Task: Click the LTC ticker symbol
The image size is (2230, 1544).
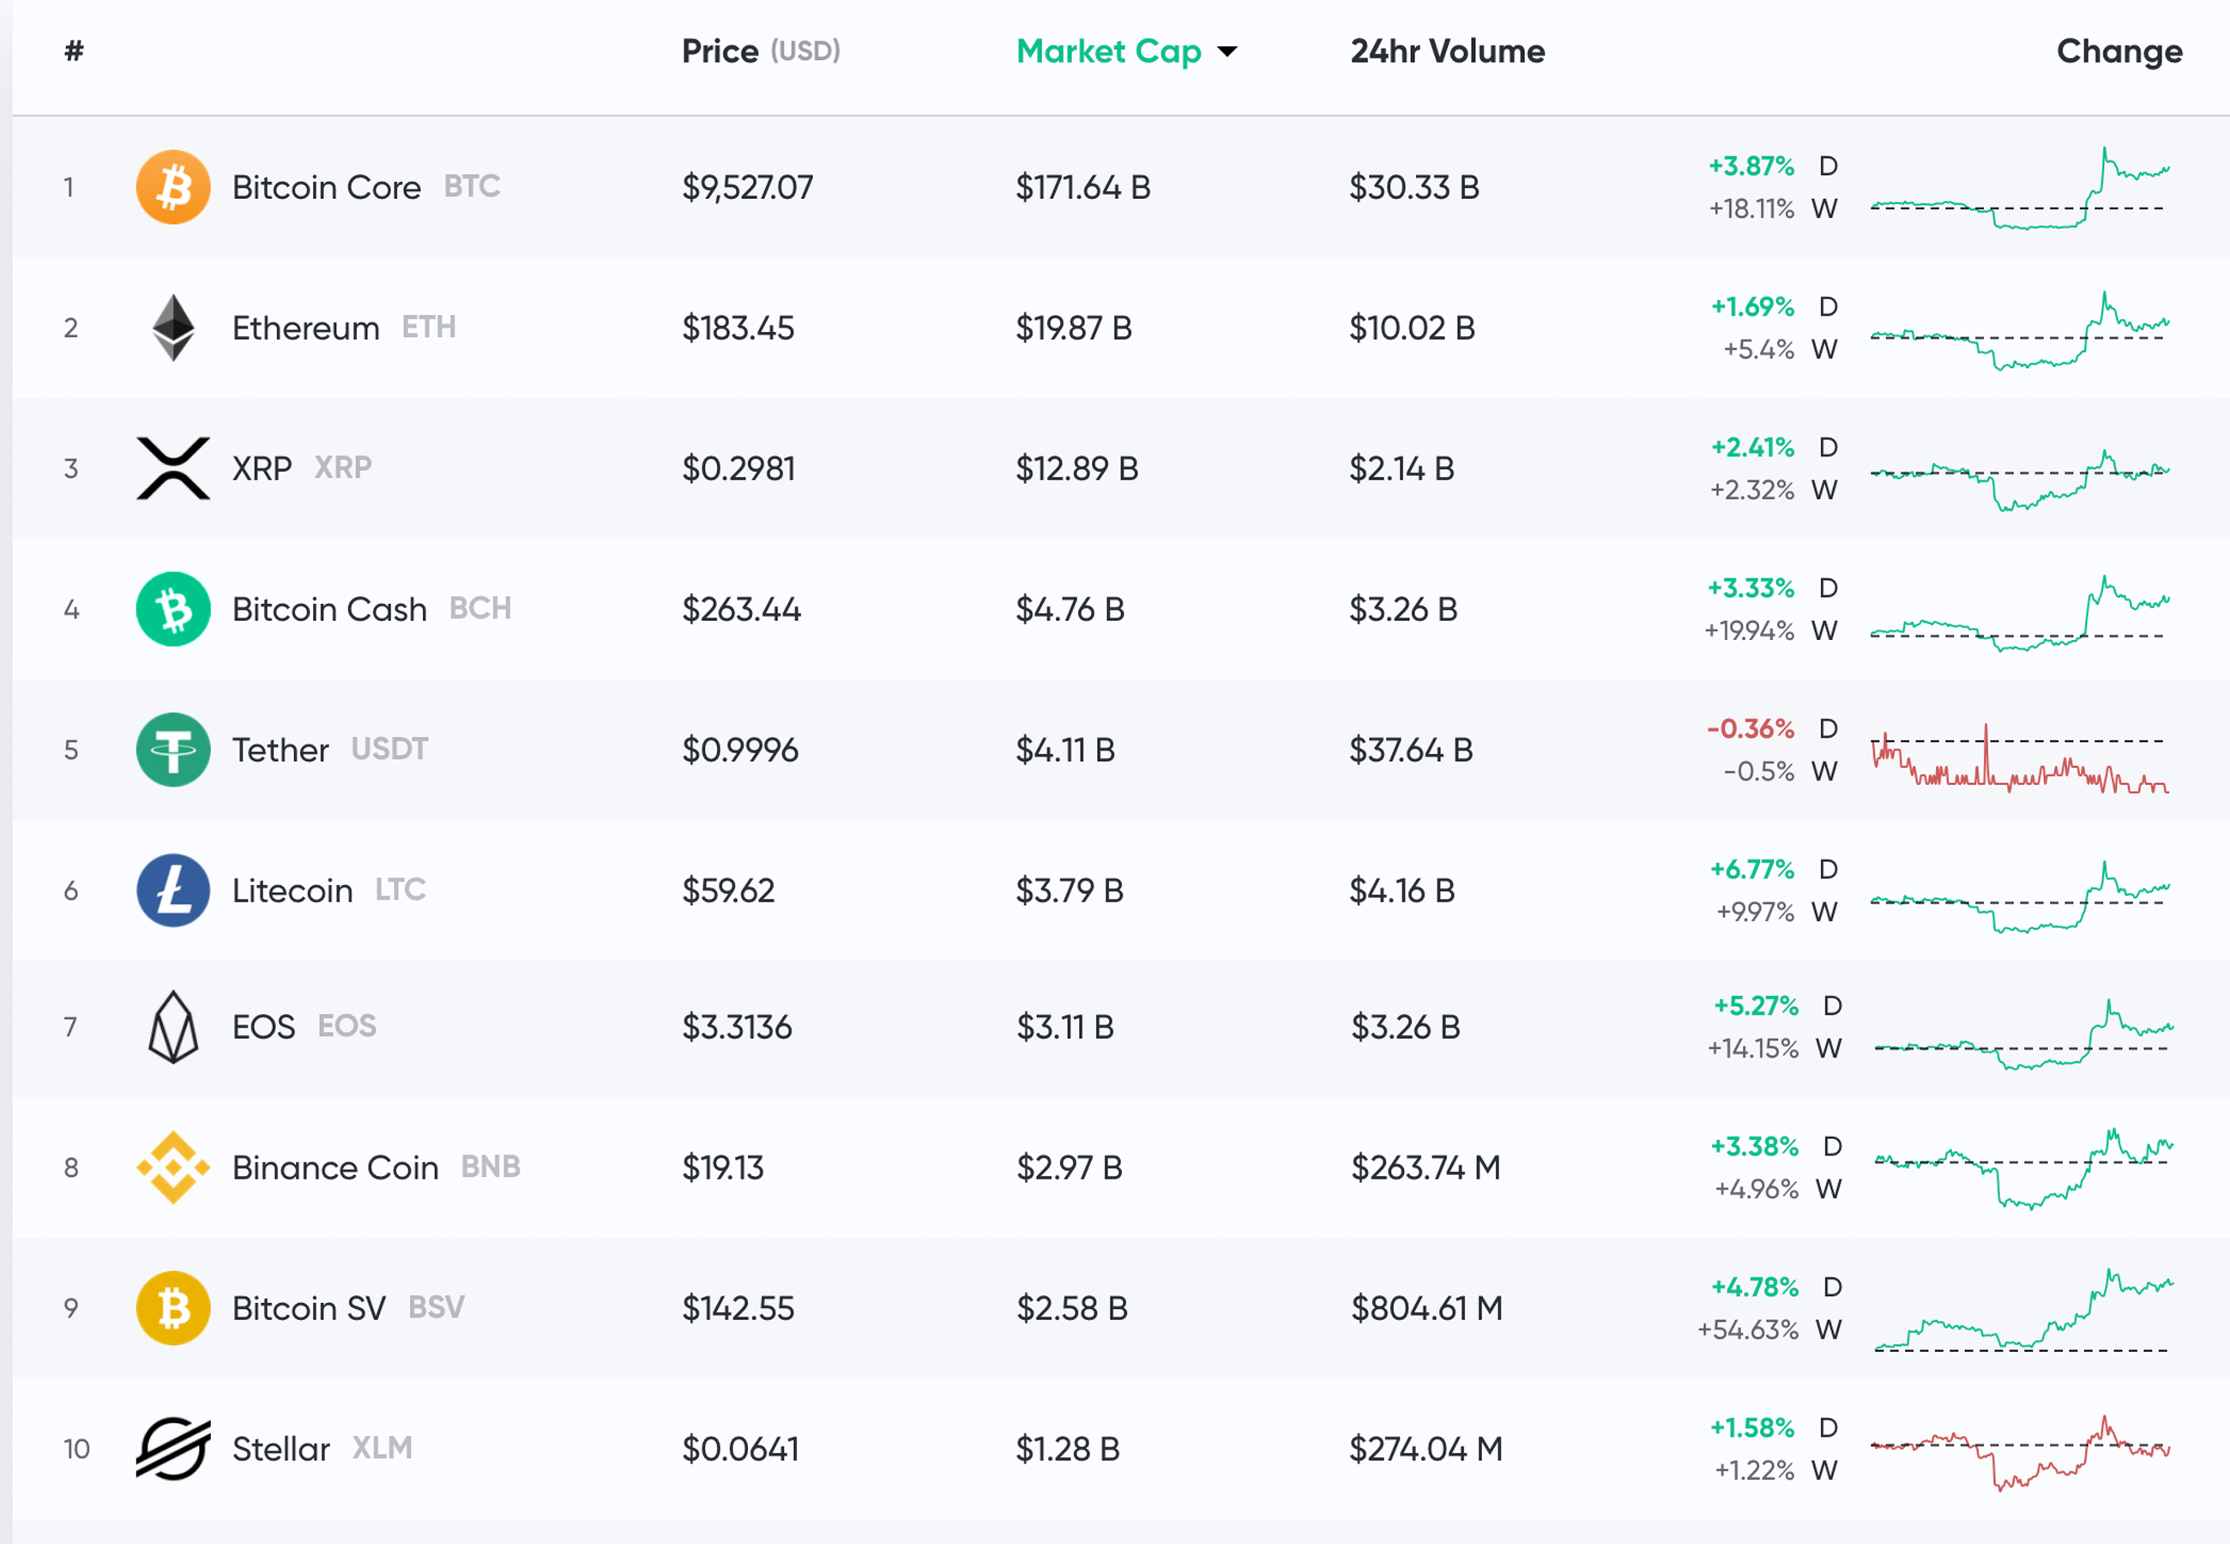Action: pos(401,889)
